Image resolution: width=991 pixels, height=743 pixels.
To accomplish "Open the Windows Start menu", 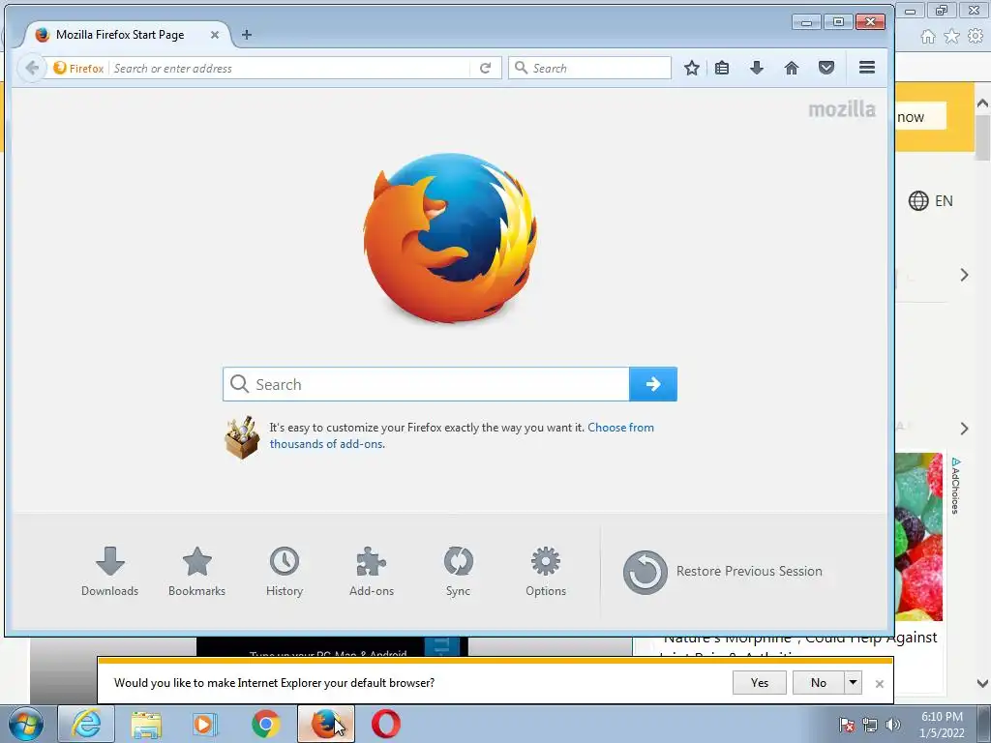I will tap(26, 724).
